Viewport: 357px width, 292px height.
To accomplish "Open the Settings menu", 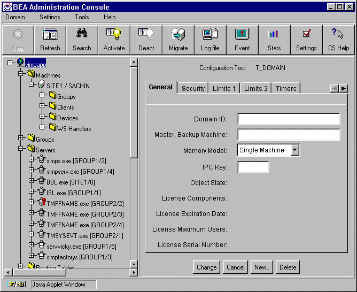I will (x=50, y=17).
